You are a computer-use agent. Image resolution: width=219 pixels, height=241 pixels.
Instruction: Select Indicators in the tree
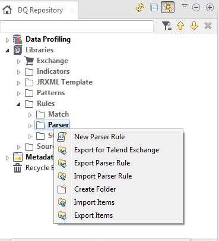point(53,71)
